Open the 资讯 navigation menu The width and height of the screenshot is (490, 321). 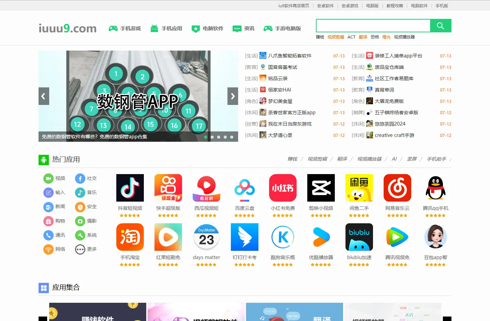click(x=244, y=29)
